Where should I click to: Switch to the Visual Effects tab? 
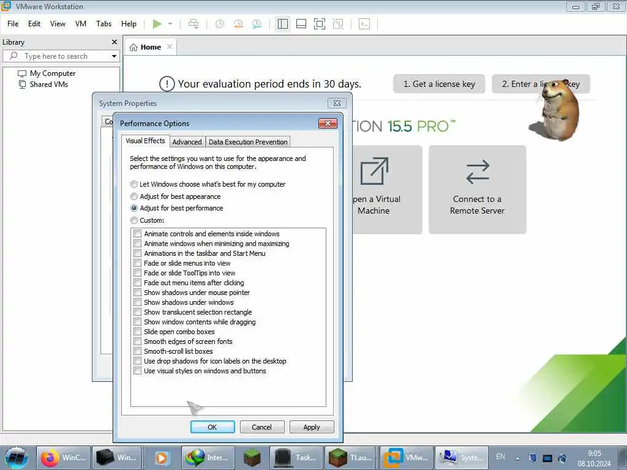(145, 141)
